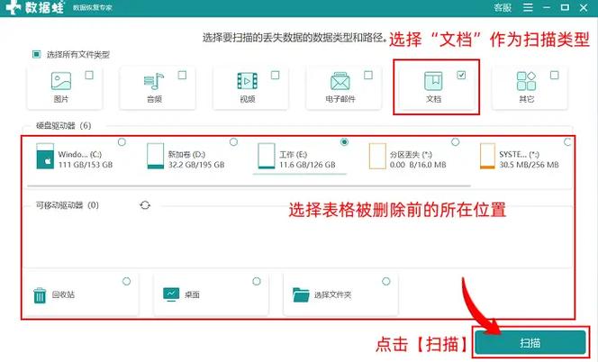Check the 电子邮件 file type checkbox
The image size is (598, 362).
(368, 75)
